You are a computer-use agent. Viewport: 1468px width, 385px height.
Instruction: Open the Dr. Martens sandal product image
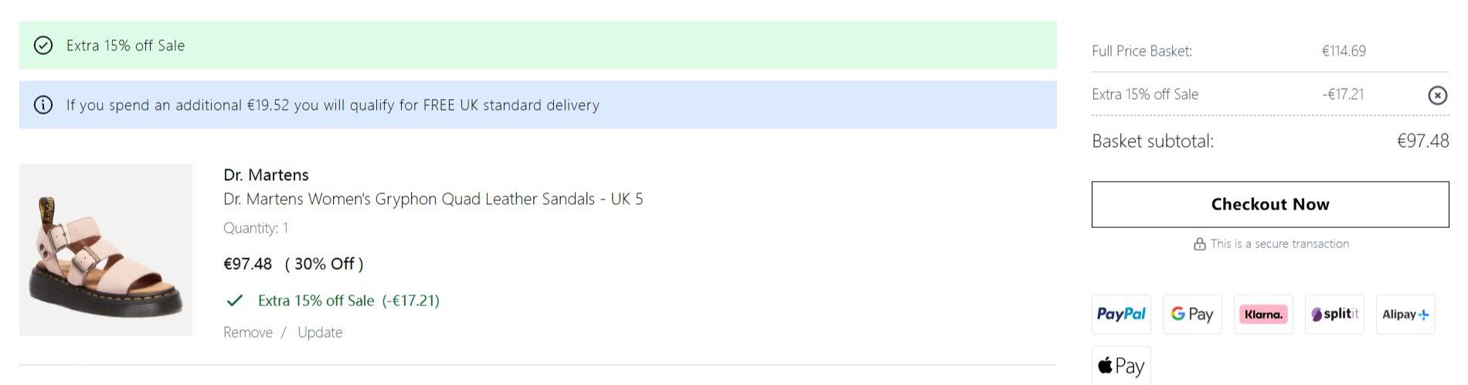tap(106, 250)
